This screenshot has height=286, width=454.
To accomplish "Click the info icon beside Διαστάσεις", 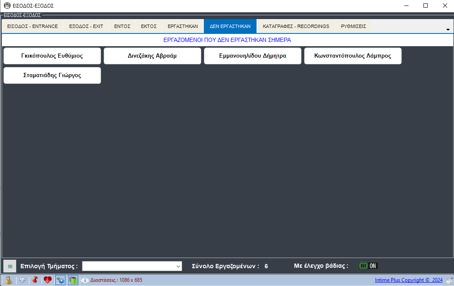I will [x=85, y=280].
